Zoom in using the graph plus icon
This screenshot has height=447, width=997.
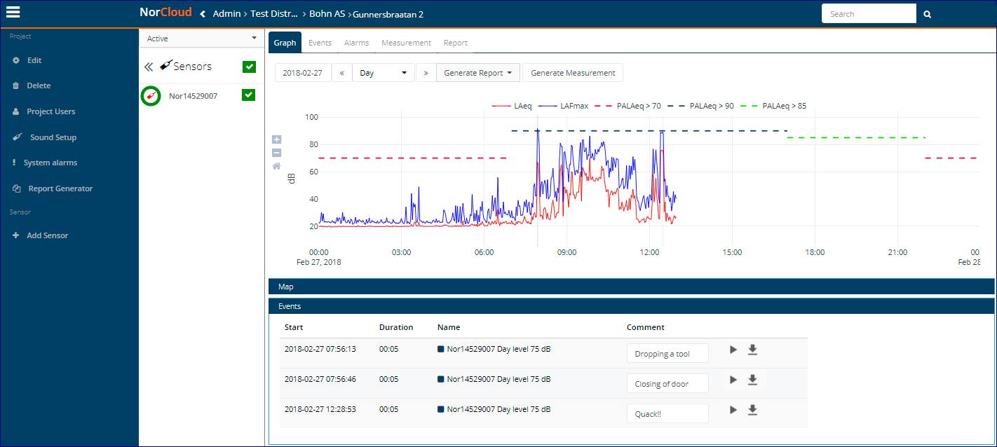276,139
